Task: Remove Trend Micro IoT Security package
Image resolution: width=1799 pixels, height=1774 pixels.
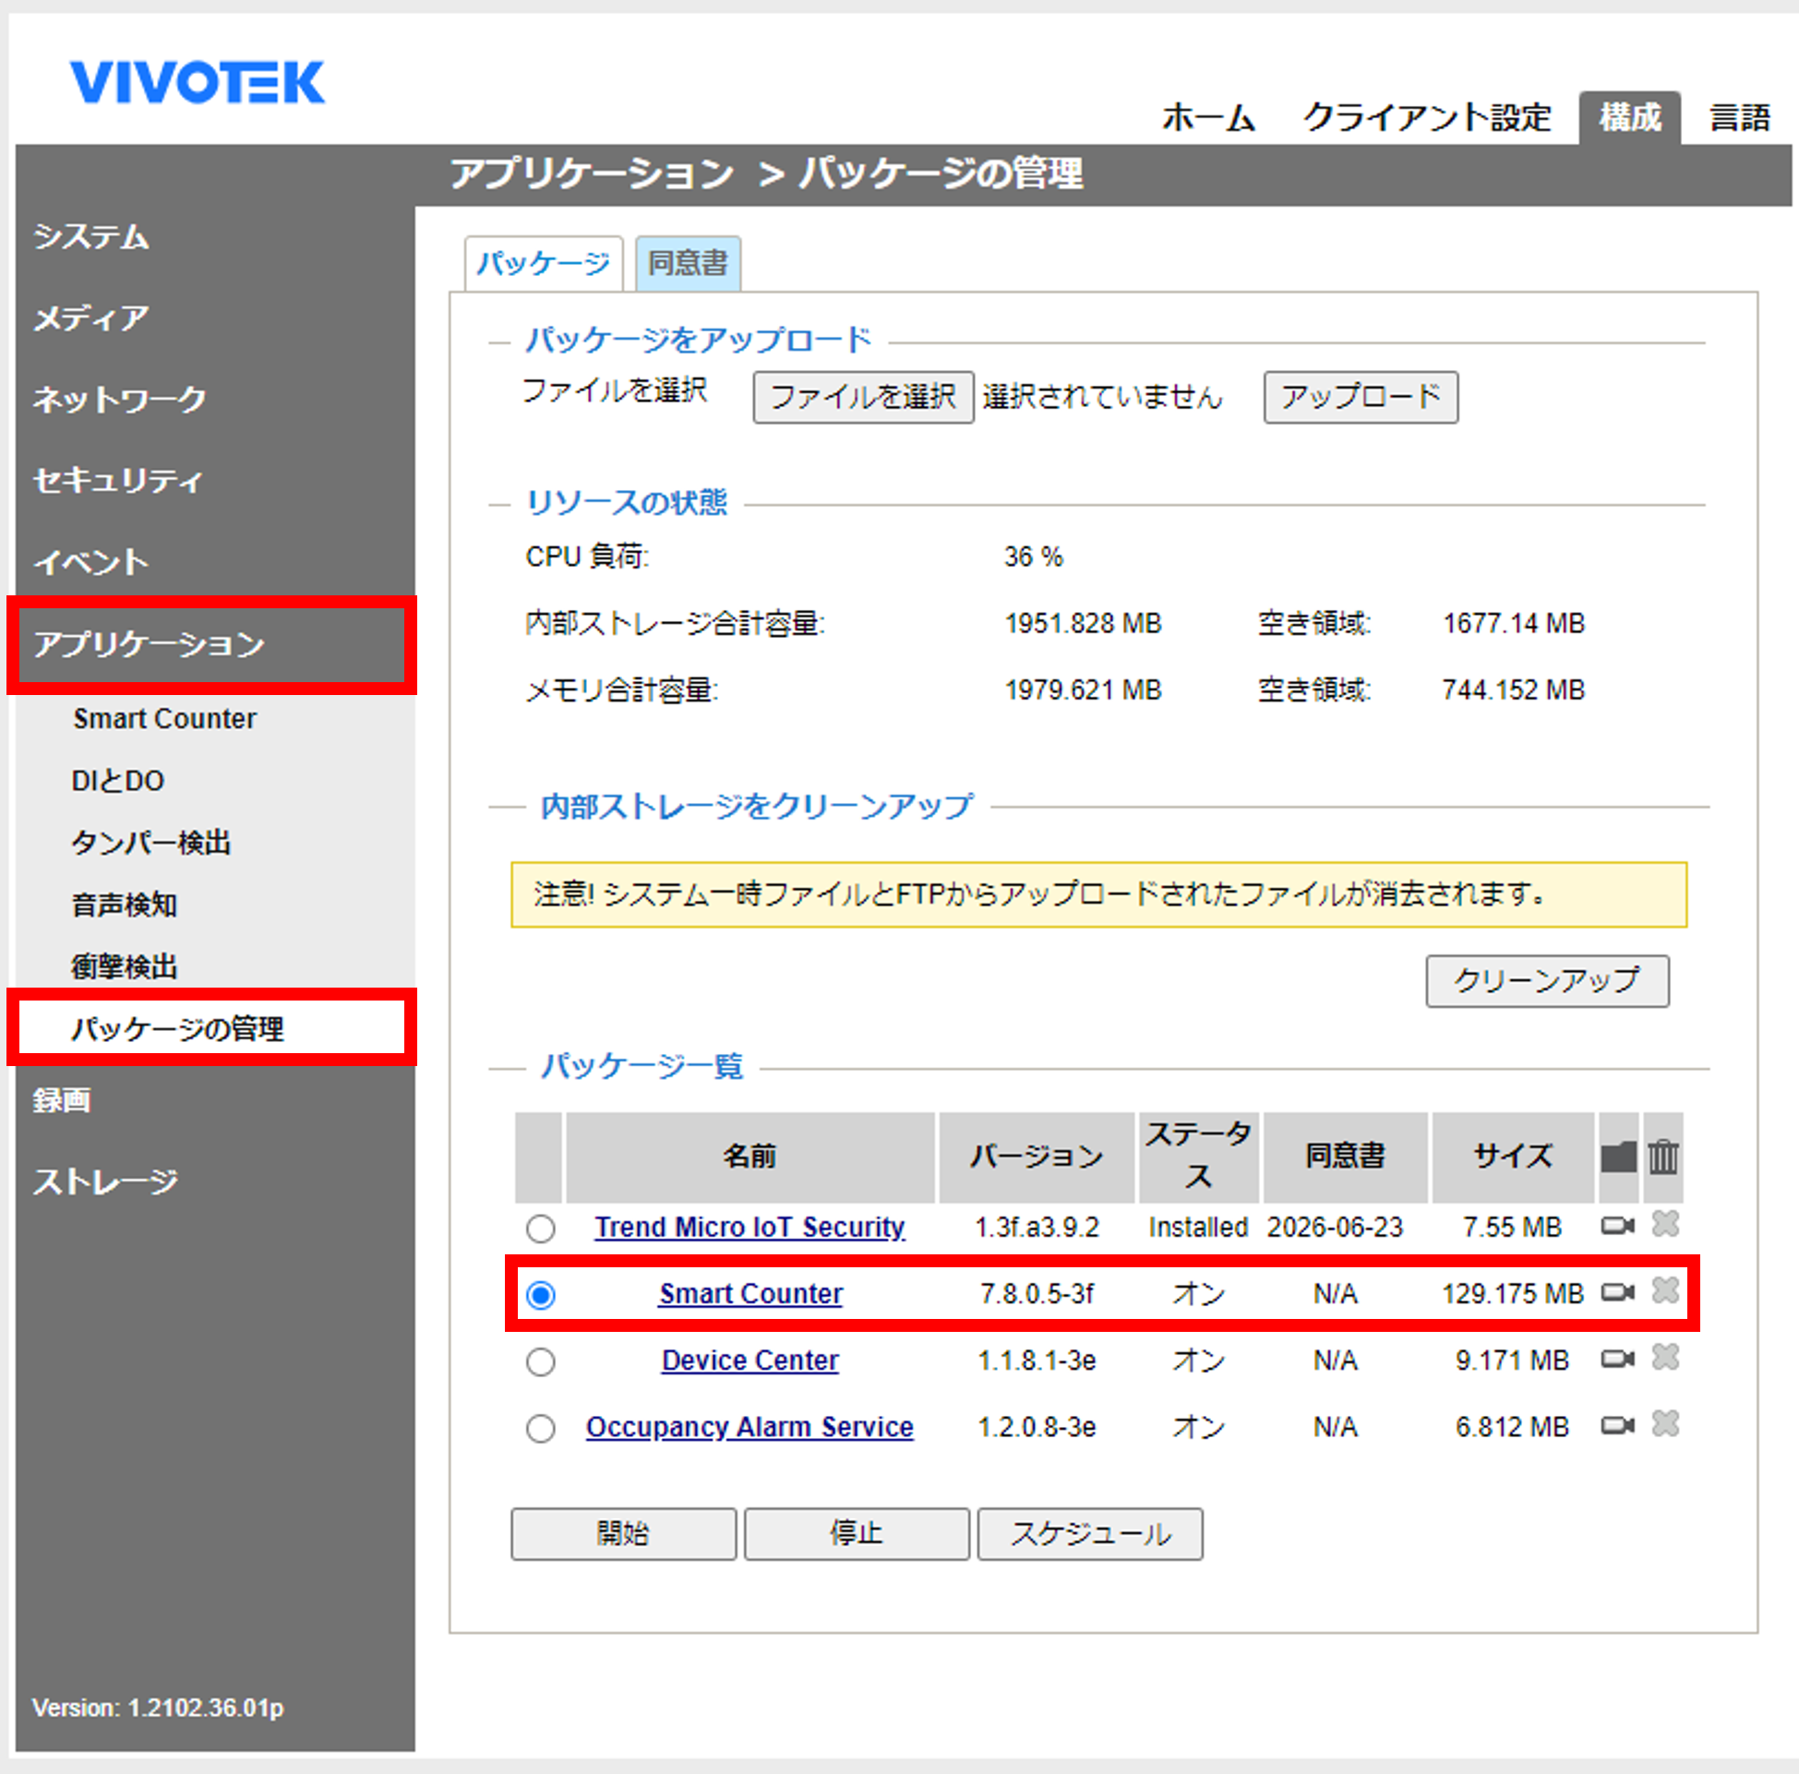Action: [x=1665, y=1224]
